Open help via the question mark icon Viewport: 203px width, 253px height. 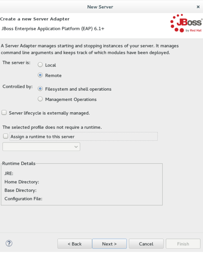pyautogui.click(x=9, y=243)
